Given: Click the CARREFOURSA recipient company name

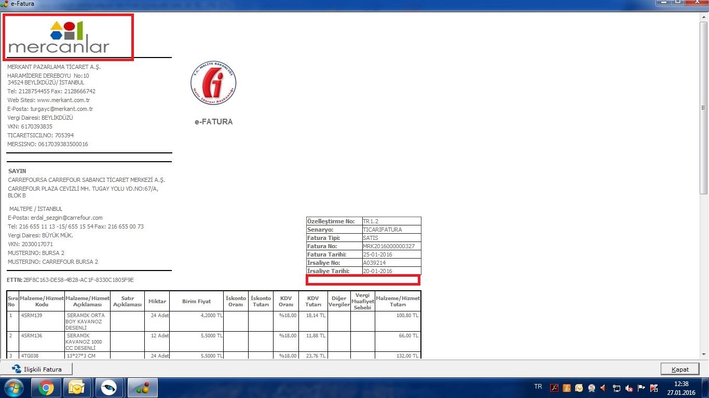Looking at the screenshot, I should (x=86, y=180).
